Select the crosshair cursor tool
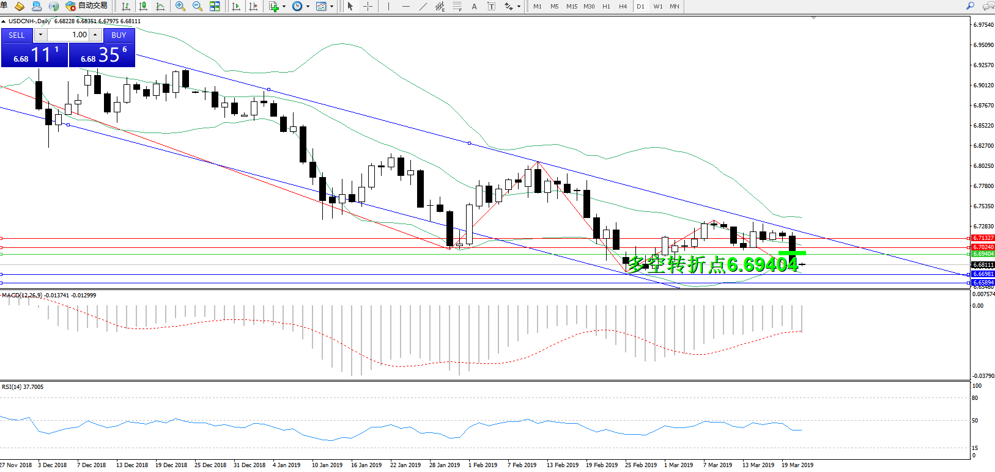 tap(368, 6)
